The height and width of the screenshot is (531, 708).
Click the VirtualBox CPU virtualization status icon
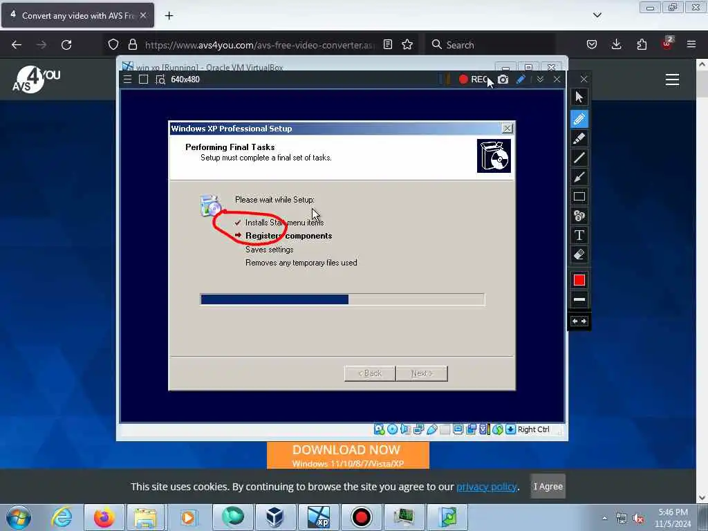point(485,429)
